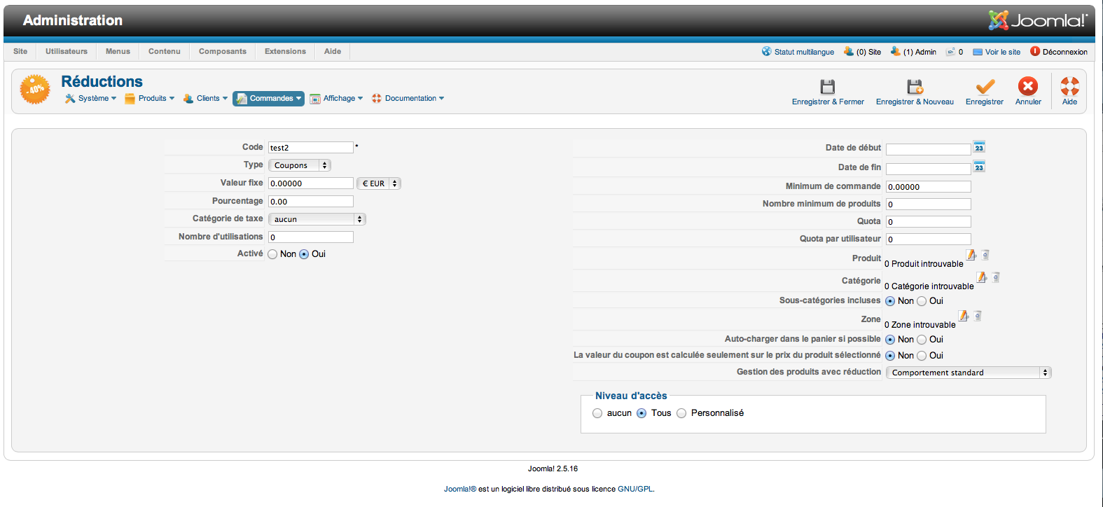Click the Enregistrer checkmark icon
This screenshot has height=507, width=1103.
coord(985,87)
